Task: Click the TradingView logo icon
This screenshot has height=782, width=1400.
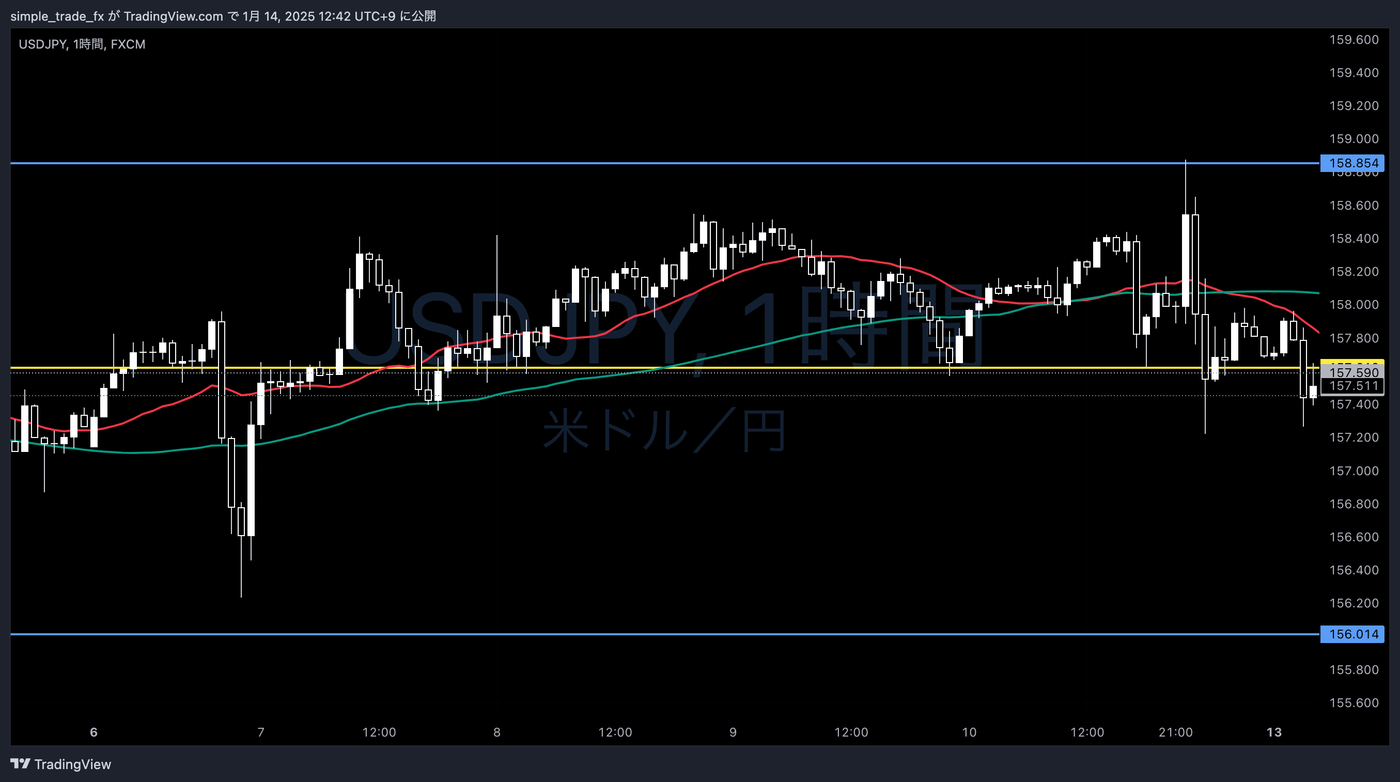Action: tap(20, 763)
